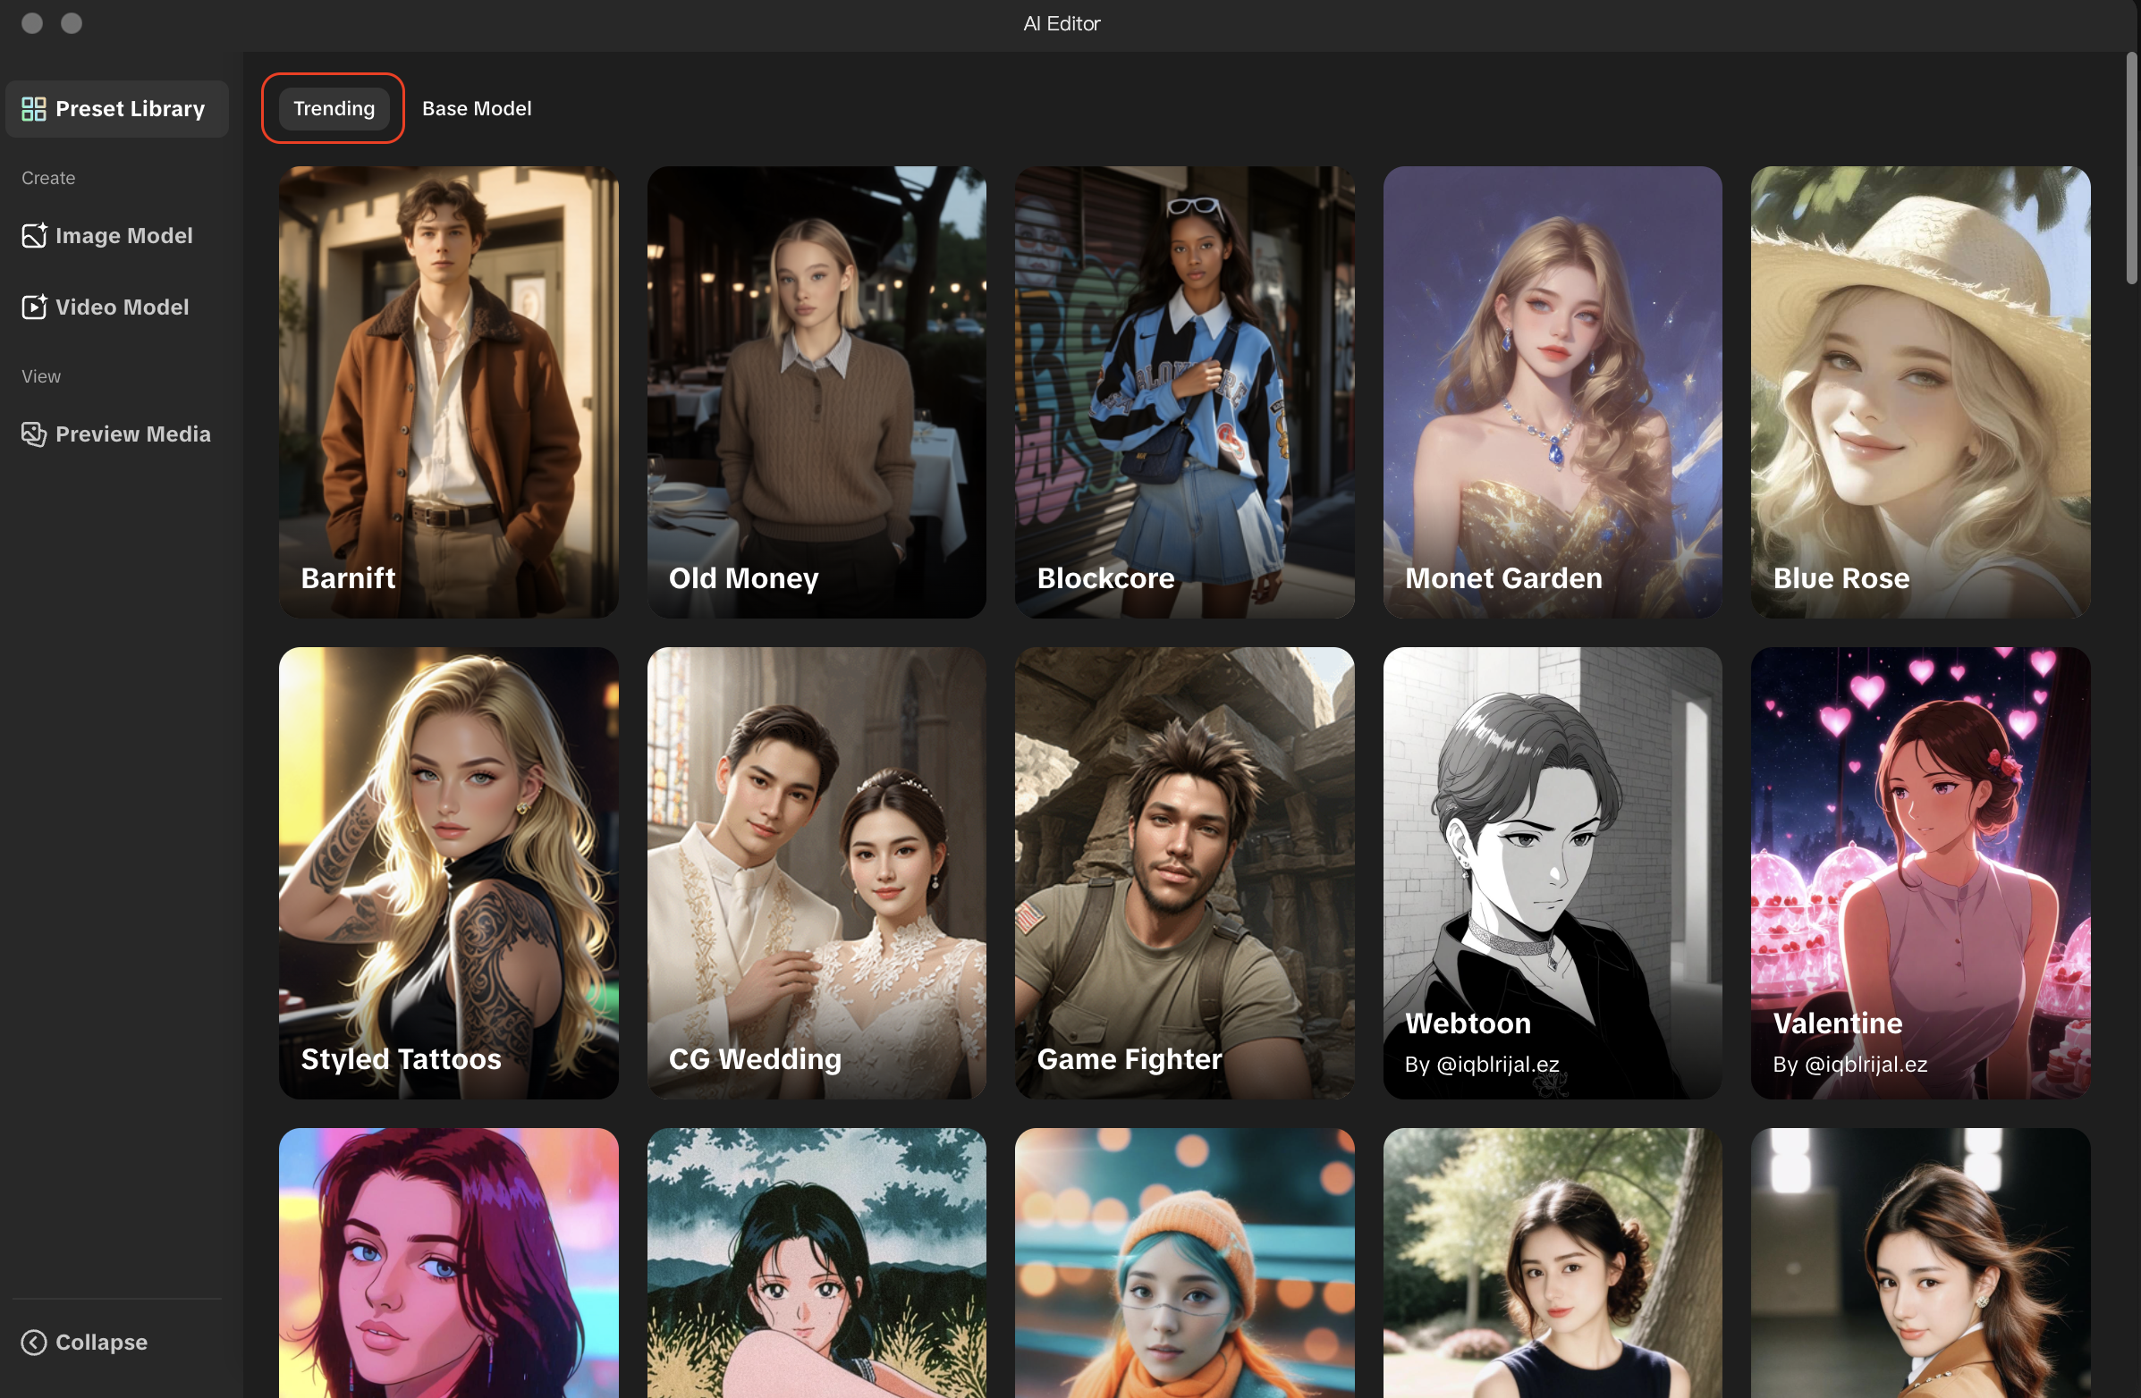Click the Collapse arrow icon
2141x1398 pixels.
point(34,1343)
